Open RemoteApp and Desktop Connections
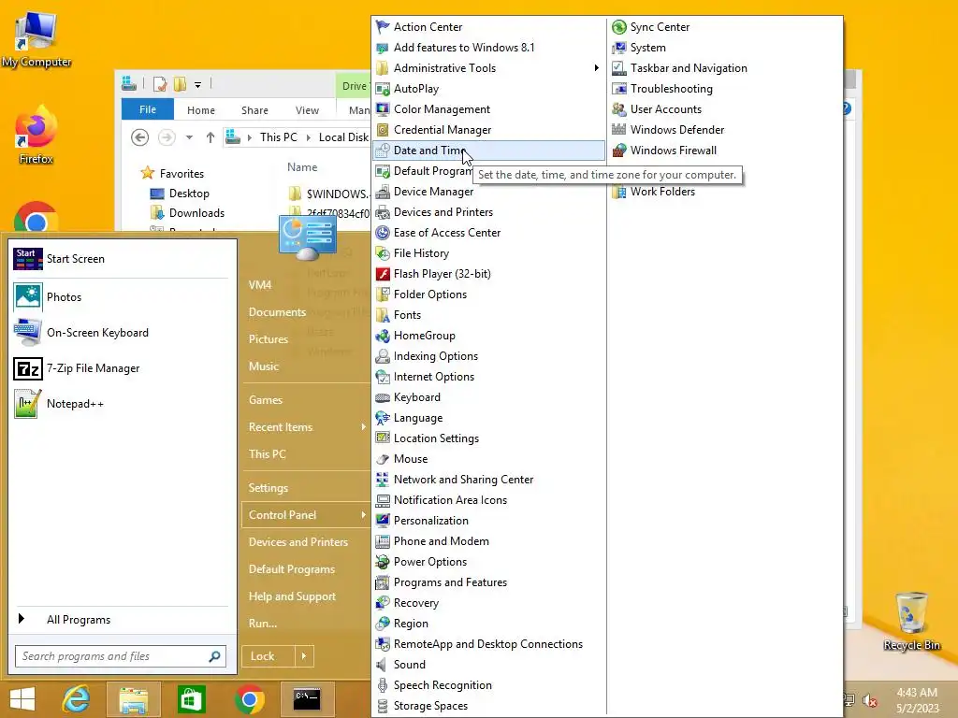Viewport: 958px width, 718px height. [x=488, y=644]
